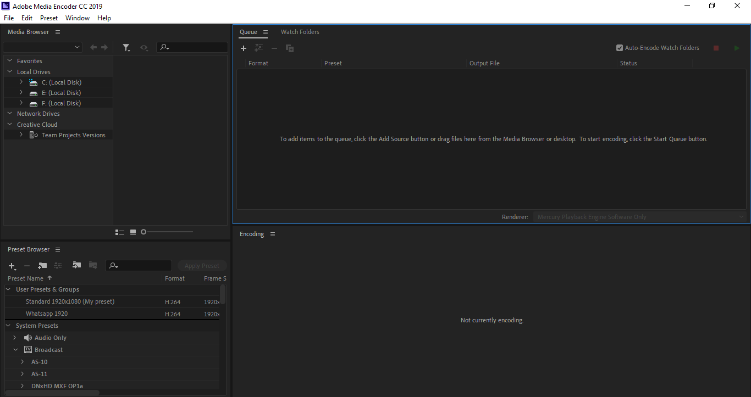Select the C: drive icon

[33, 82]
